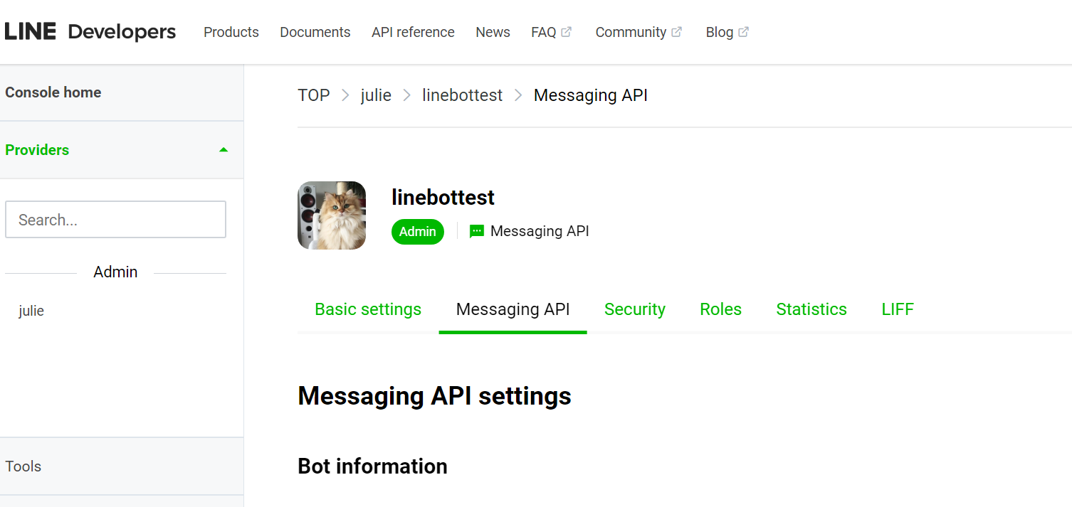
Task: Focus the provider Search field
Action: point(115,220)
